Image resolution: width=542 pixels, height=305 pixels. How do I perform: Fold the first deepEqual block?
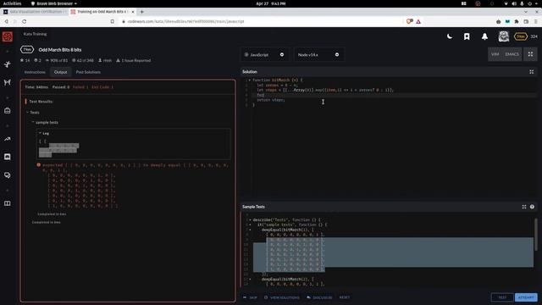251,230
